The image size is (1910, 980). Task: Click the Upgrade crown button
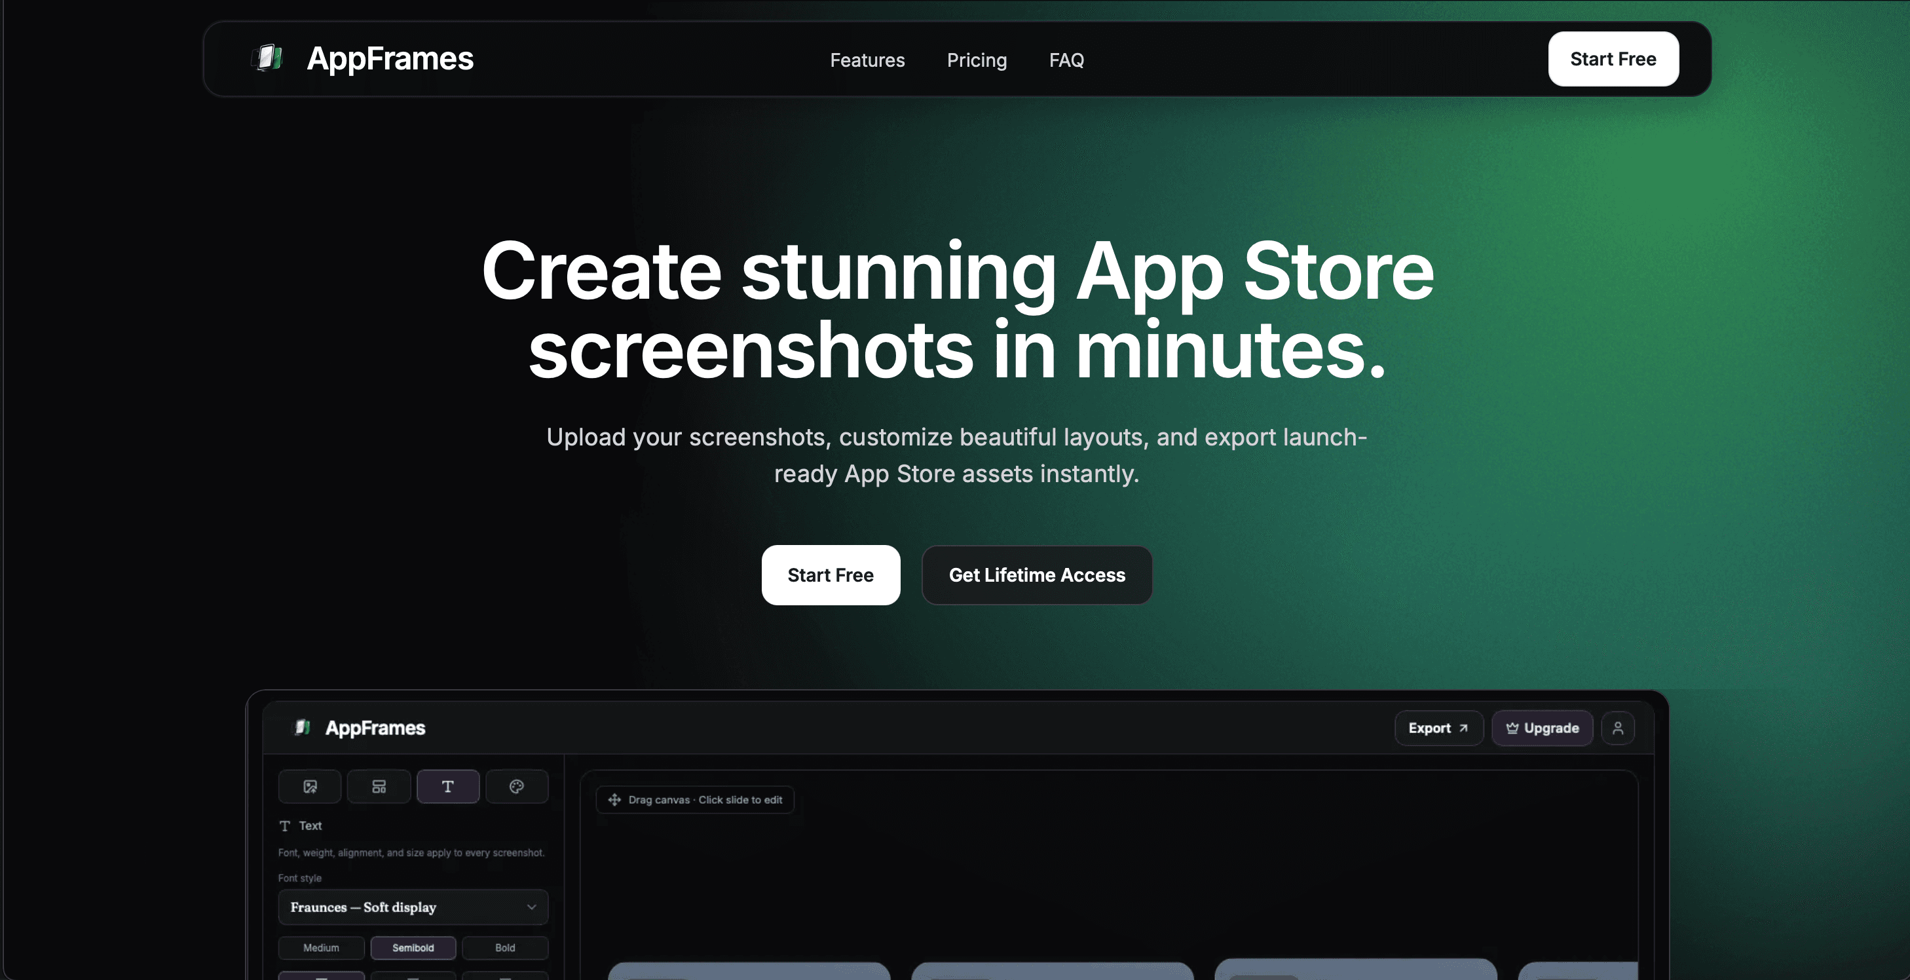[1543, 728]
